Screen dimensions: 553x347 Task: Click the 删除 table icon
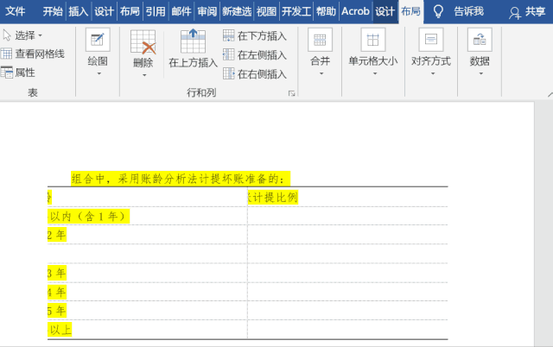coord(143,41)
